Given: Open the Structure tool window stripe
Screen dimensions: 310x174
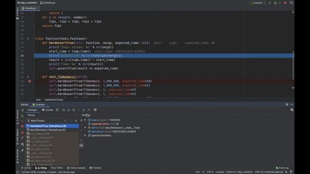Looking at the screenshot, I should [17, 117].
